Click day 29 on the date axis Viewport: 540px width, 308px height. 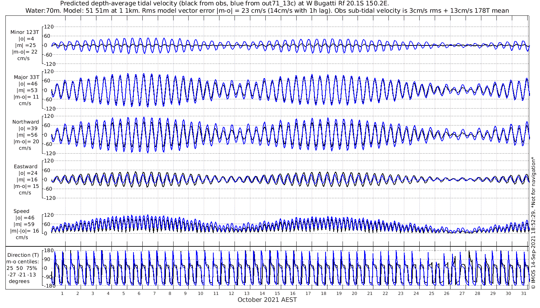click(493, 293)
